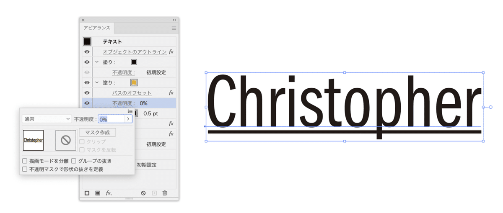This screenshot has height=213, width=503.
Task: Enable グループの抜き checkbox
Action: pyautogui.click(x=74, y=161)
